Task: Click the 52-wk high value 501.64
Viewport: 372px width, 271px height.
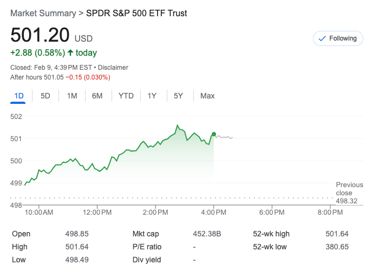Action: [x=337, y=234]
